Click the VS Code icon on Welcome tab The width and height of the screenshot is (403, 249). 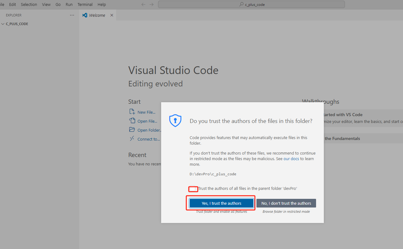click(85, 15)
